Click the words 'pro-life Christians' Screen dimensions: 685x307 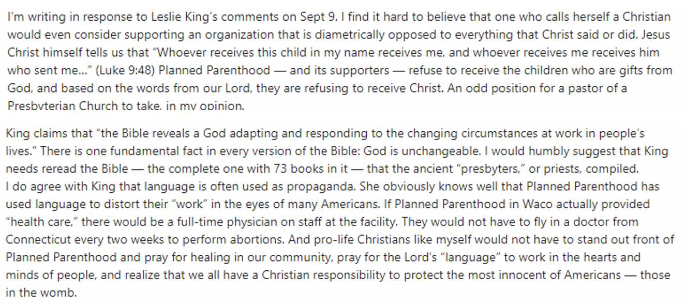tap(390, 239)
